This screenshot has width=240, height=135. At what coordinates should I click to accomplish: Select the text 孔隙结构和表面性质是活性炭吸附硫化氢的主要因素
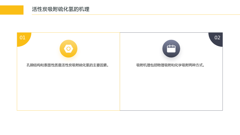point(67,65)
